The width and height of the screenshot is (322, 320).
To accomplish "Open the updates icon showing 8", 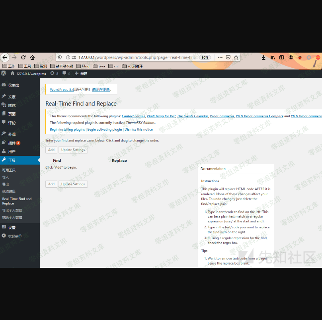I will pos(54,73).
